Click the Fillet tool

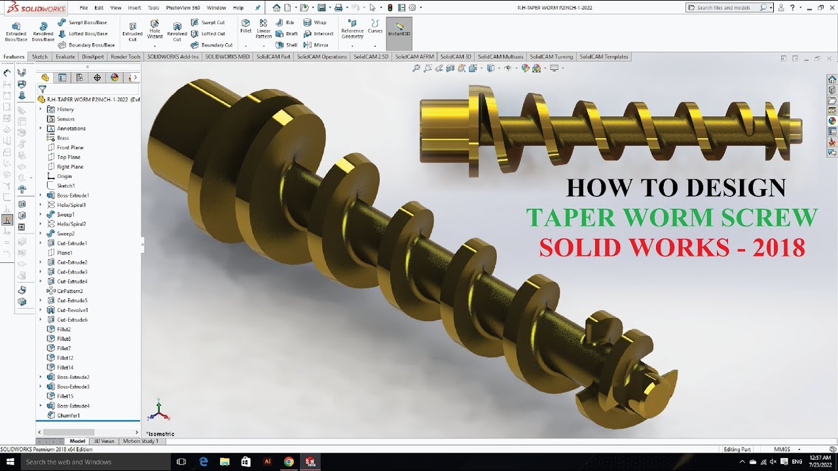tap(246, 27)
